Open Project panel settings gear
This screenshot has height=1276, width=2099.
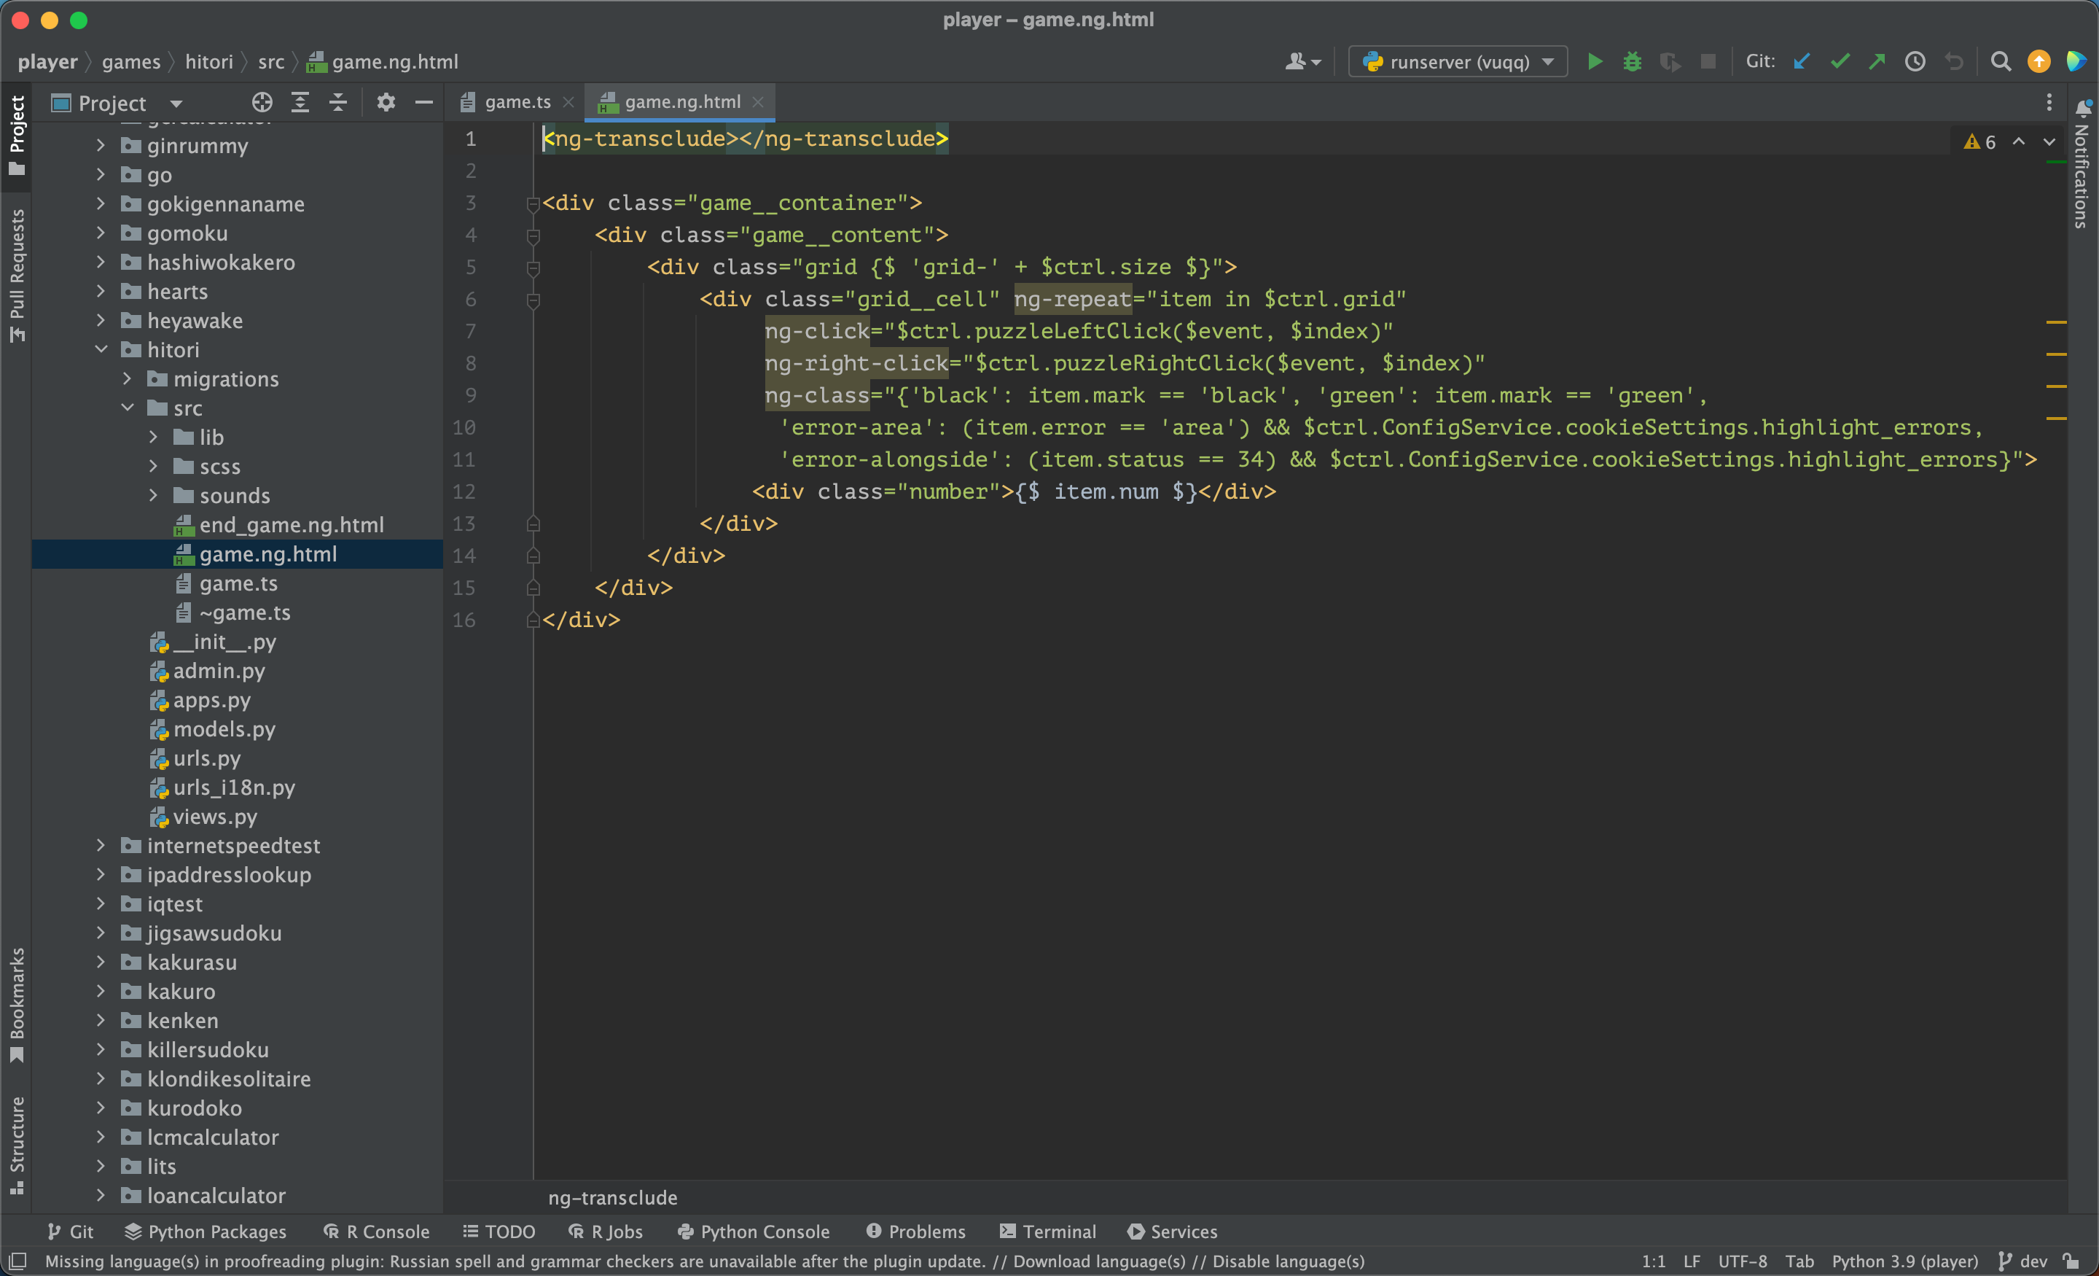pos(386,103)
